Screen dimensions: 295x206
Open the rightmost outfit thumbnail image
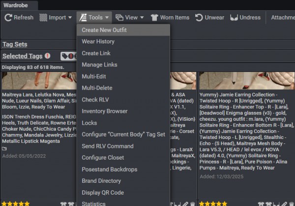[x=246, y=80]
